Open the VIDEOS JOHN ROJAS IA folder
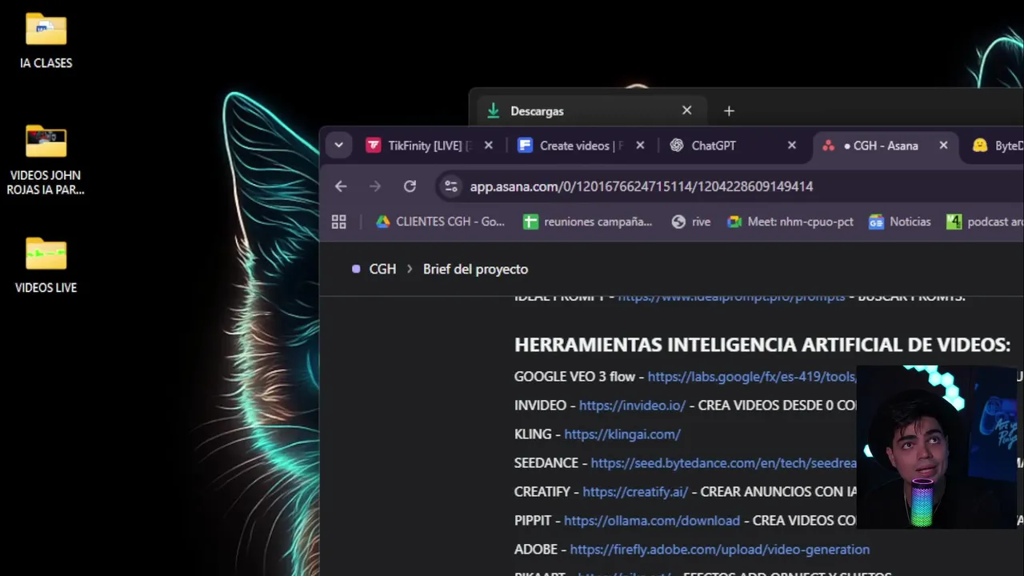1024x576 pixels. (x=46, y=160)
